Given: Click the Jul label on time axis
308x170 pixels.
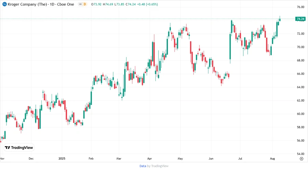Looking at the screenshot, I should point(240,158).
